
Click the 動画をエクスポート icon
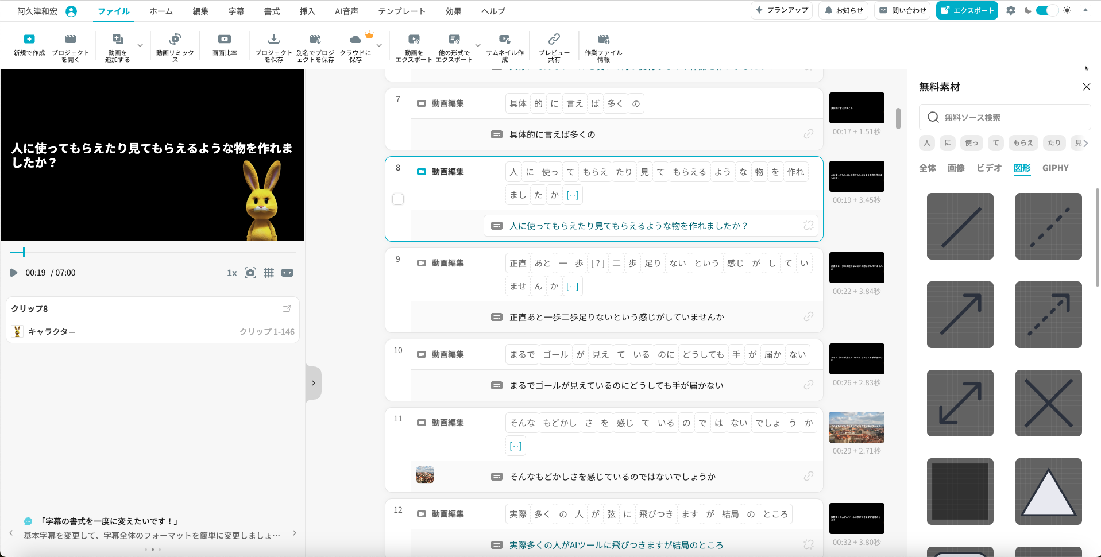click(414, 39)
